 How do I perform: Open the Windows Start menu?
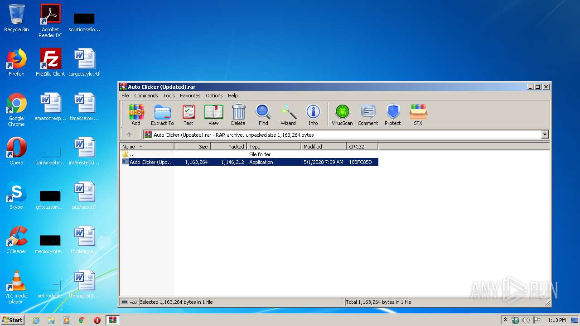point(13,320)
